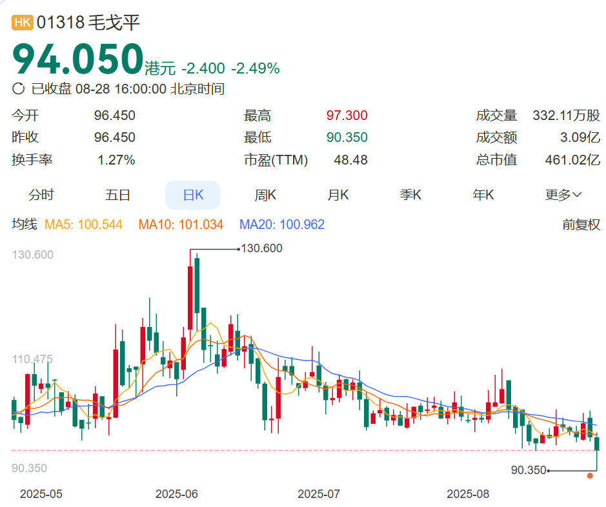
Task: Click the 均线 moving average label
Action: pyautogui.click(x=25, y=224)
